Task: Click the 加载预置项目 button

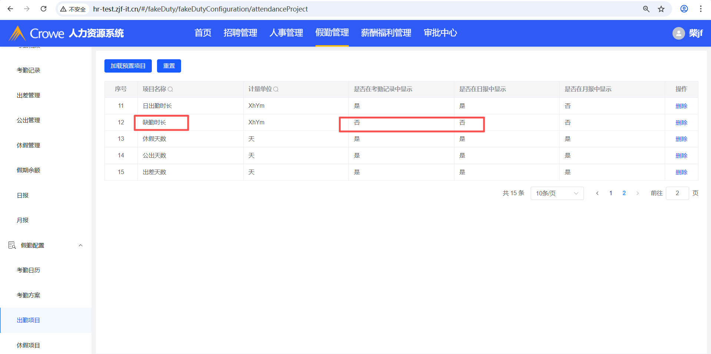Action: coord(128,66)
